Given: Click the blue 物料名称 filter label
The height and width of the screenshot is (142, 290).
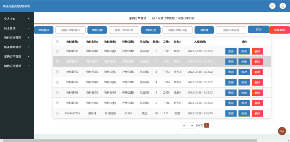Looking at the screenshot, I should pyautogui.click(x=97, y=30).
